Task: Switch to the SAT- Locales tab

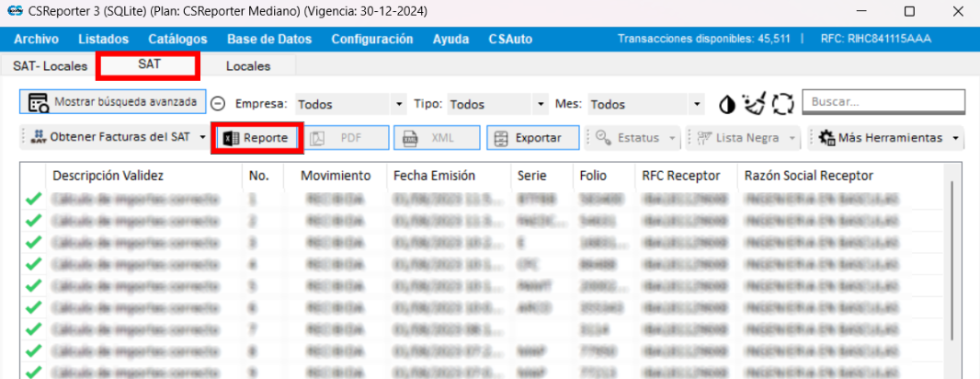Action: pos(50,66)
